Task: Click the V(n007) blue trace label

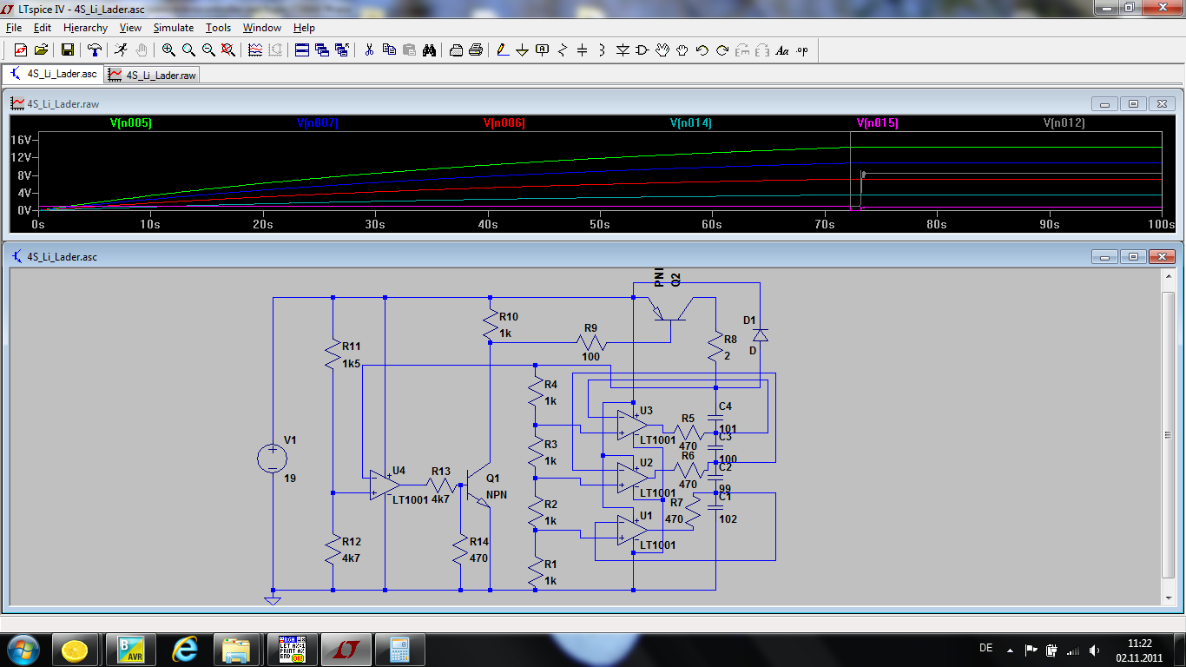Action: coord(318,123)
